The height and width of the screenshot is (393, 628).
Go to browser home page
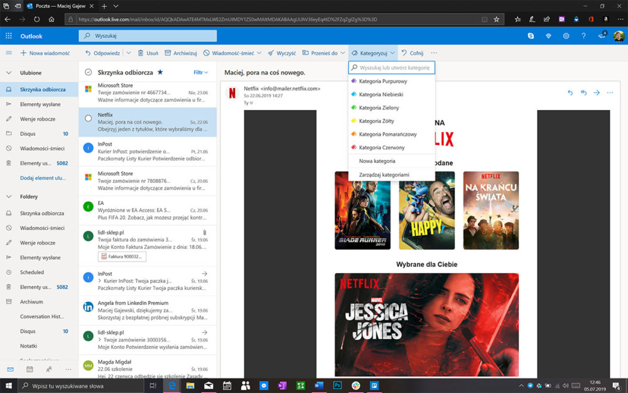coord(51,19)
